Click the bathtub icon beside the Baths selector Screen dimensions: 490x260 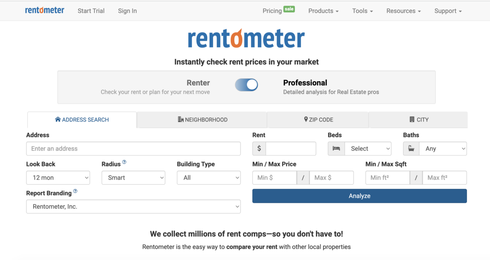tap(411, 148)
